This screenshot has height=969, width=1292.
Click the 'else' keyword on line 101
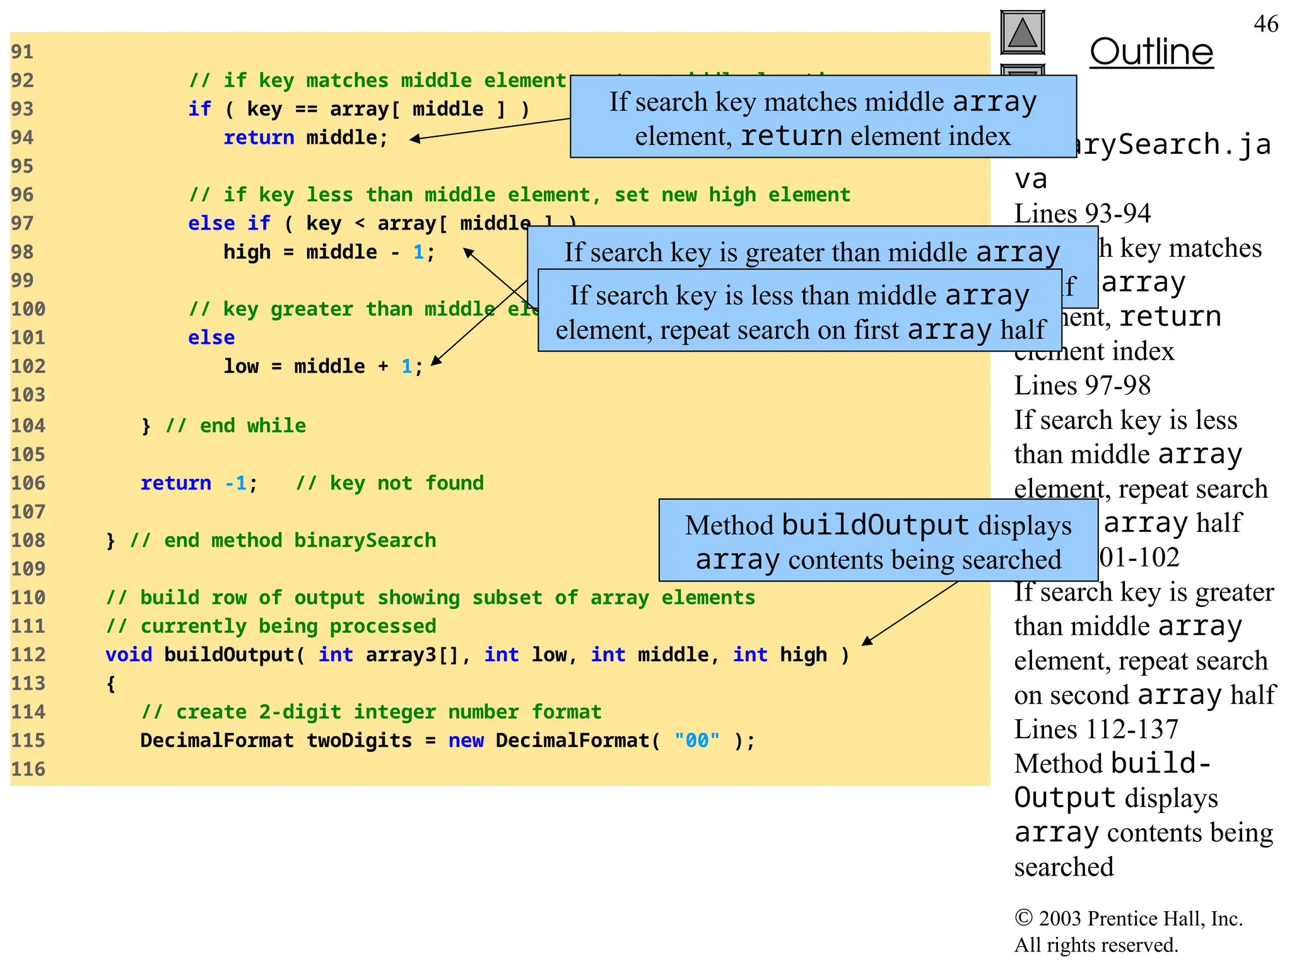point(211,338)
